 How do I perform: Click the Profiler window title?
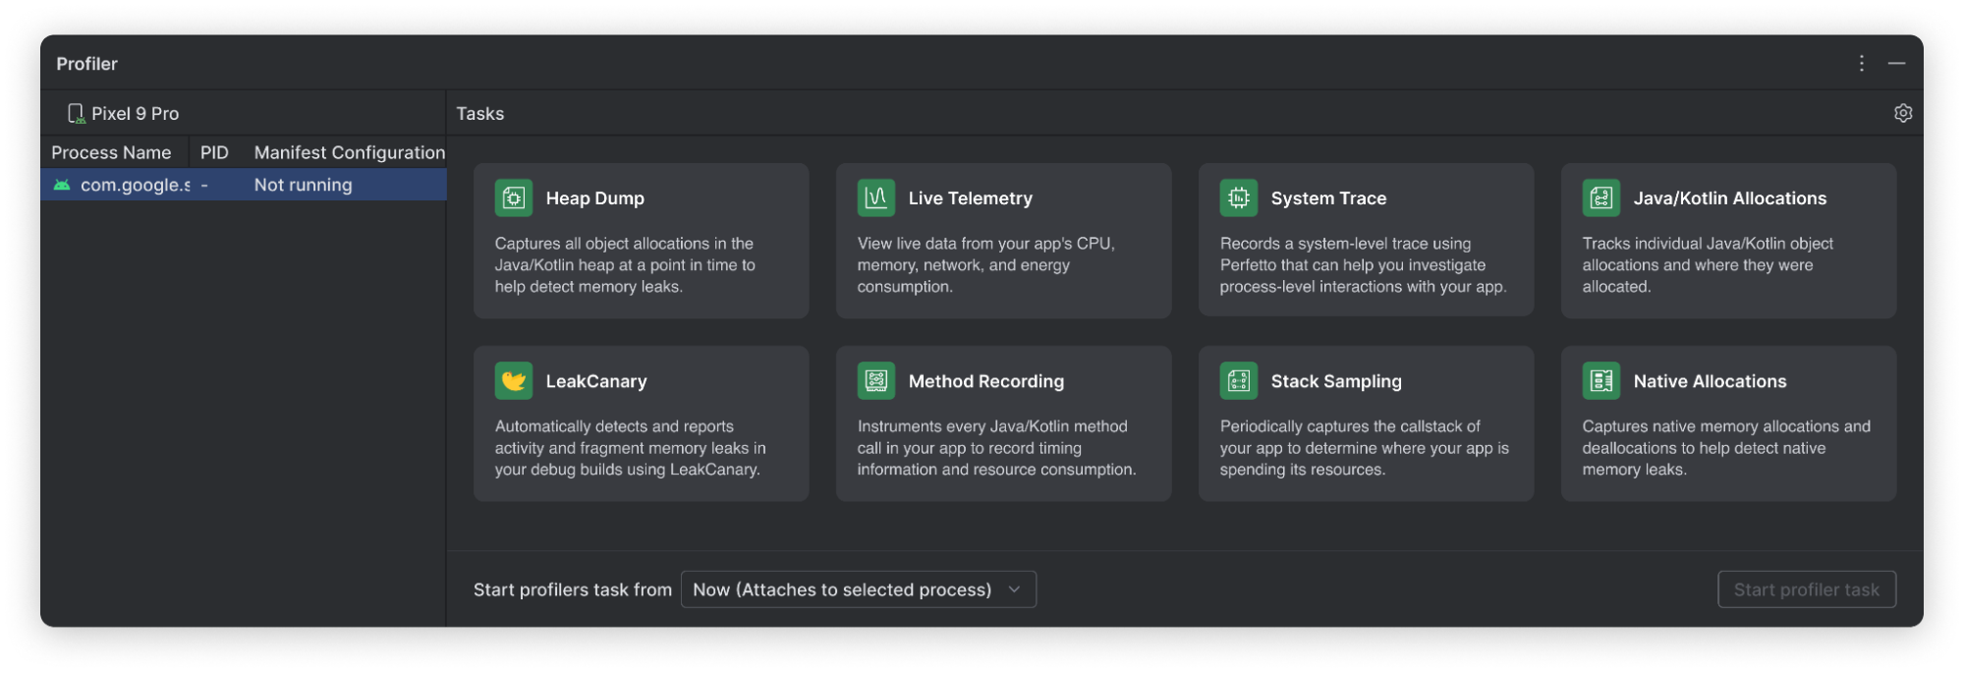click(x=86, y=64)
